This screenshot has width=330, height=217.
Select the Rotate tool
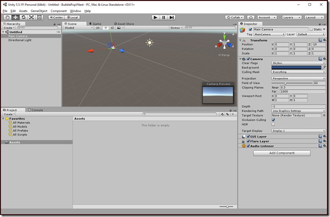pos(23,17)
